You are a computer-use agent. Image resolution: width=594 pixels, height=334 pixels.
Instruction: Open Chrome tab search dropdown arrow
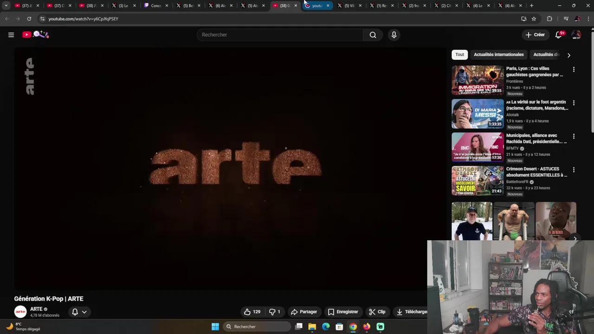[6, 6]
